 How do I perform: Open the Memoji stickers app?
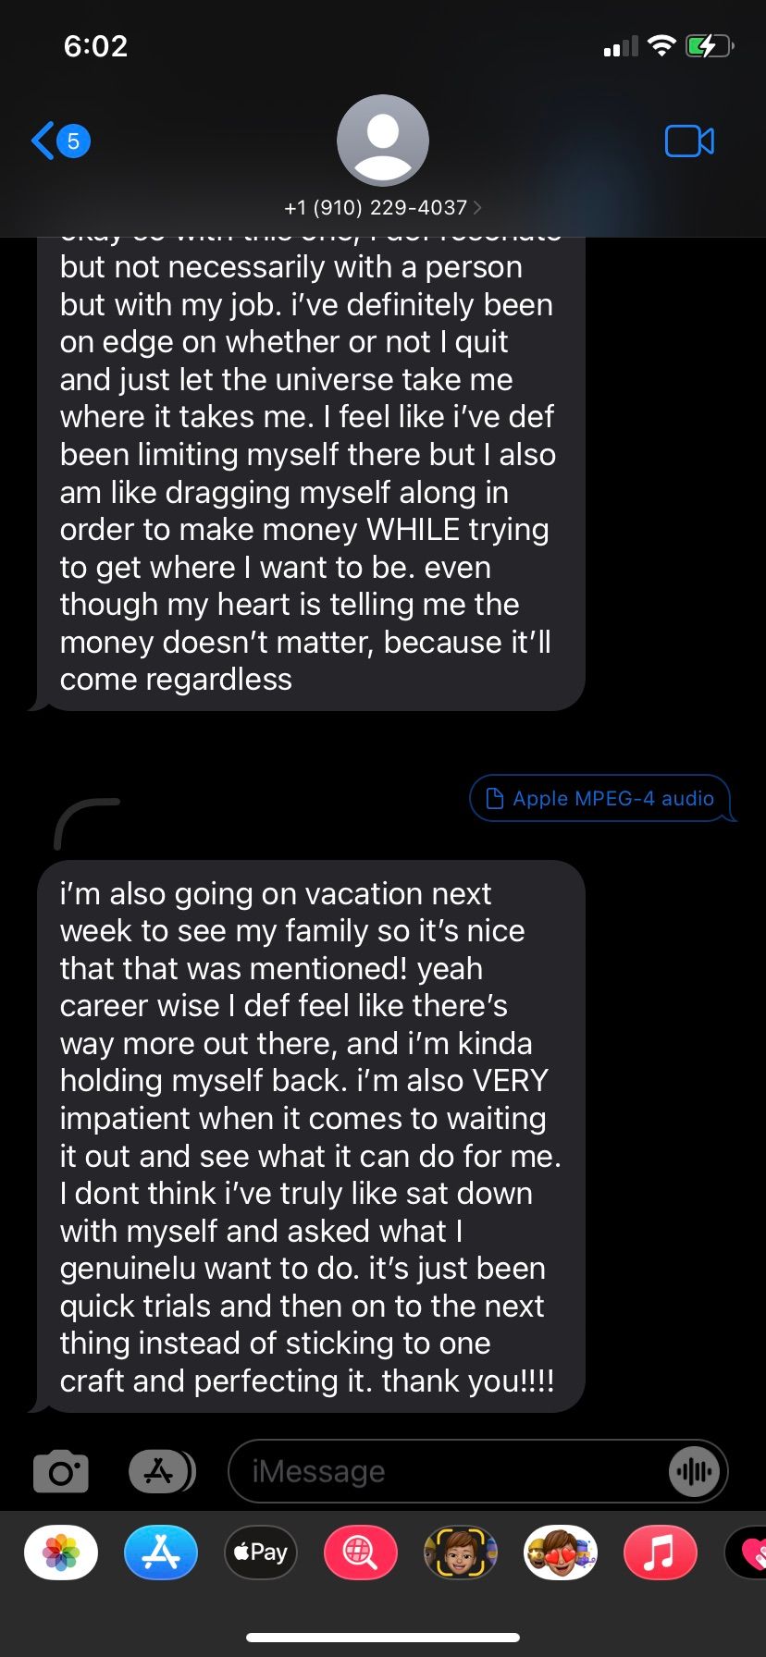tap(561, 1553)
